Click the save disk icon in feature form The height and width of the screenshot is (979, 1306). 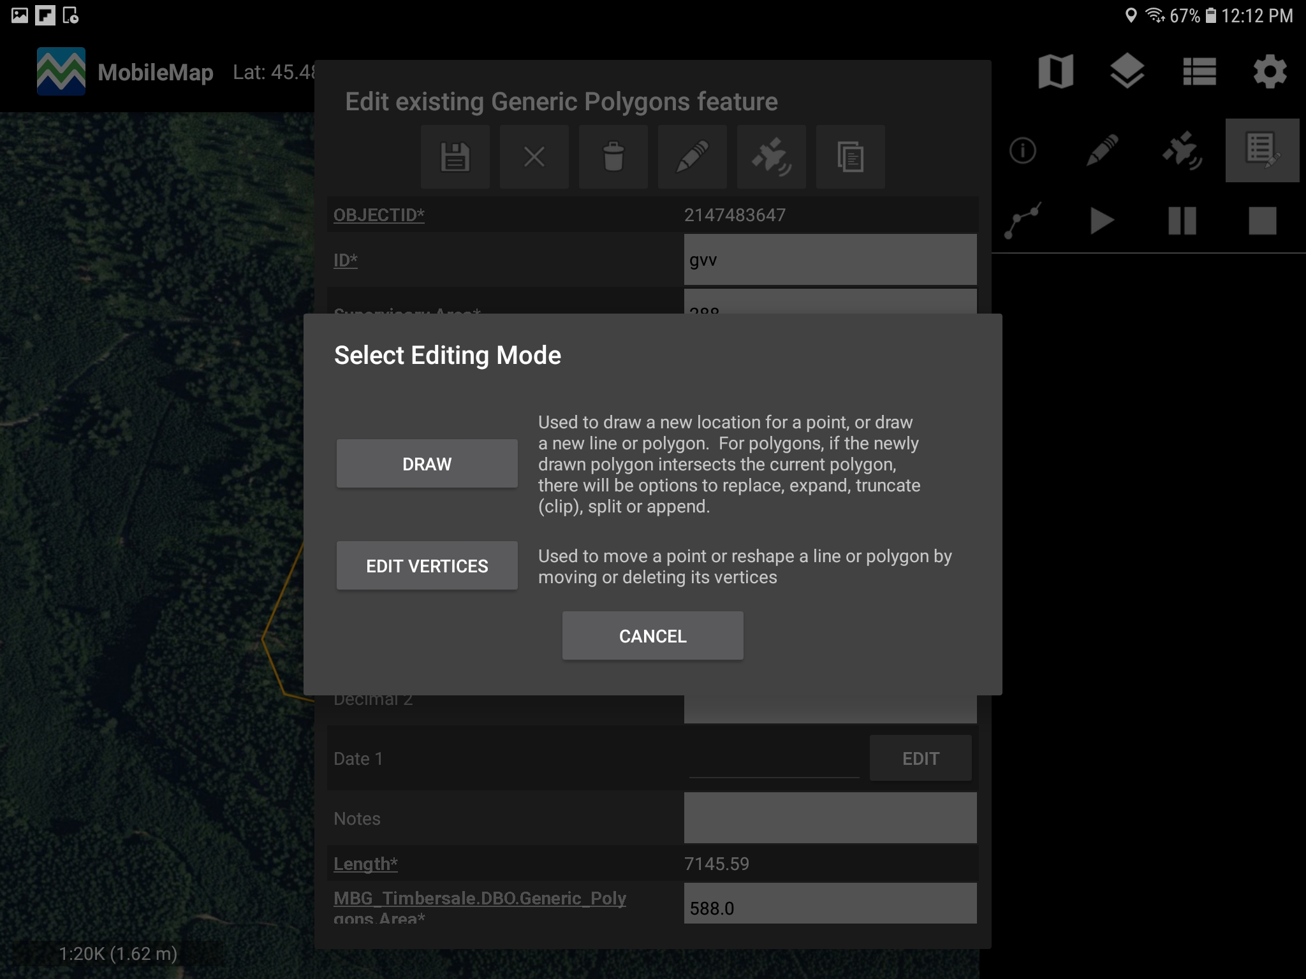(455, 157)
